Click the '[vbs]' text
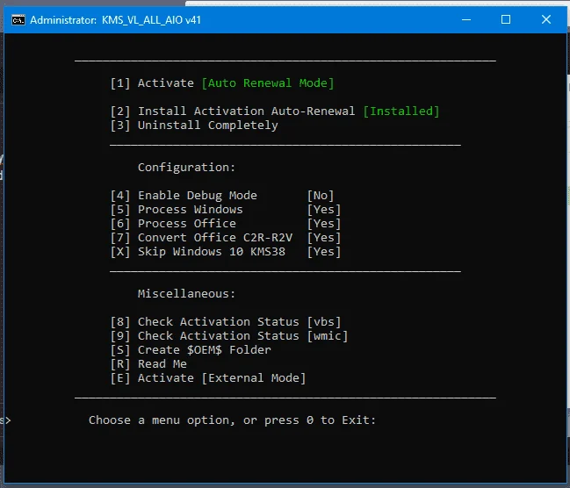Screen dimensions: 570x488 click(x=324, y=322)
